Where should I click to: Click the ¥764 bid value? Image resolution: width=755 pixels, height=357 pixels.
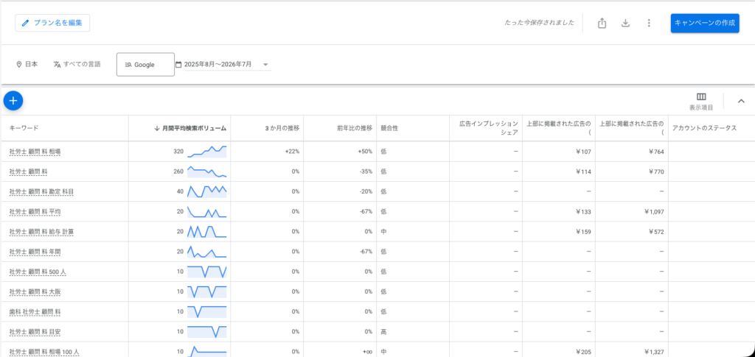pyautogui.click(x=655, y=152)
